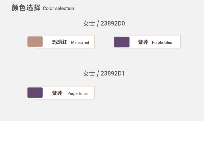Click the 紫莲 label in the 23892D1 section
Image resolution: width=204 pixels, height=151 pixels.
(x=57, y=93)
